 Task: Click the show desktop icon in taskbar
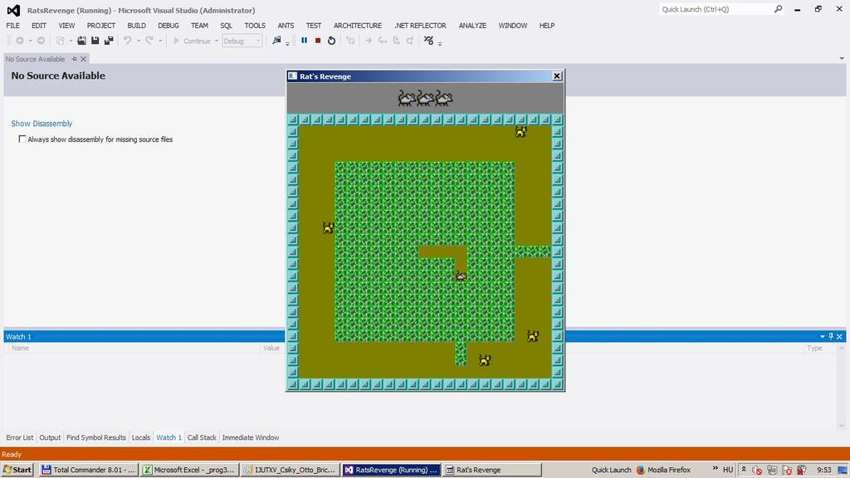coord(843,470)
